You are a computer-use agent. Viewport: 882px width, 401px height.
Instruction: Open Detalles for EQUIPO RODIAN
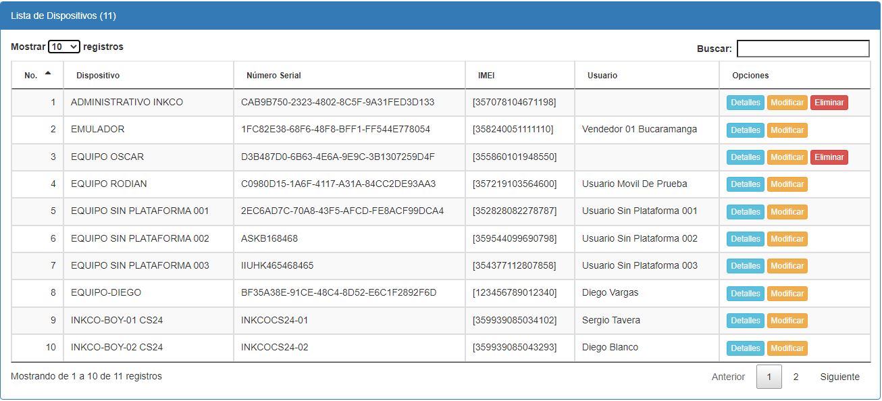746,184
